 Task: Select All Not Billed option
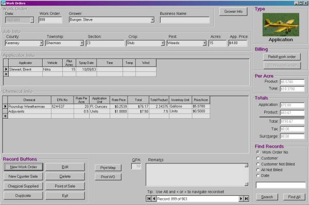tap(258, 170)
